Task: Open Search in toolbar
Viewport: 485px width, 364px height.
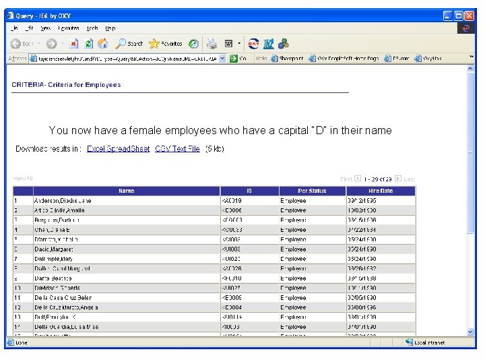Action: point(129,44)
